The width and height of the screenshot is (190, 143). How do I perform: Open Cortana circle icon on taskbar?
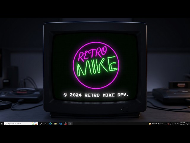coord(41,124)
